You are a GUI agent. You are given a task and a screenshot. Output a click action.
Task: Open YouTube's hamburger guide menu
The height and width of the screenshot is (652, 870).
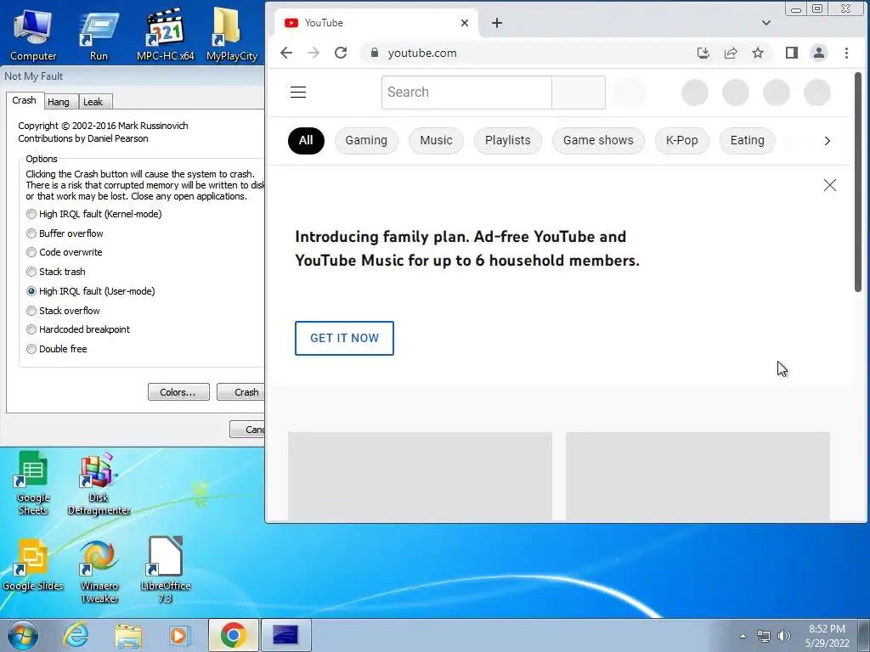pos(298,92)
